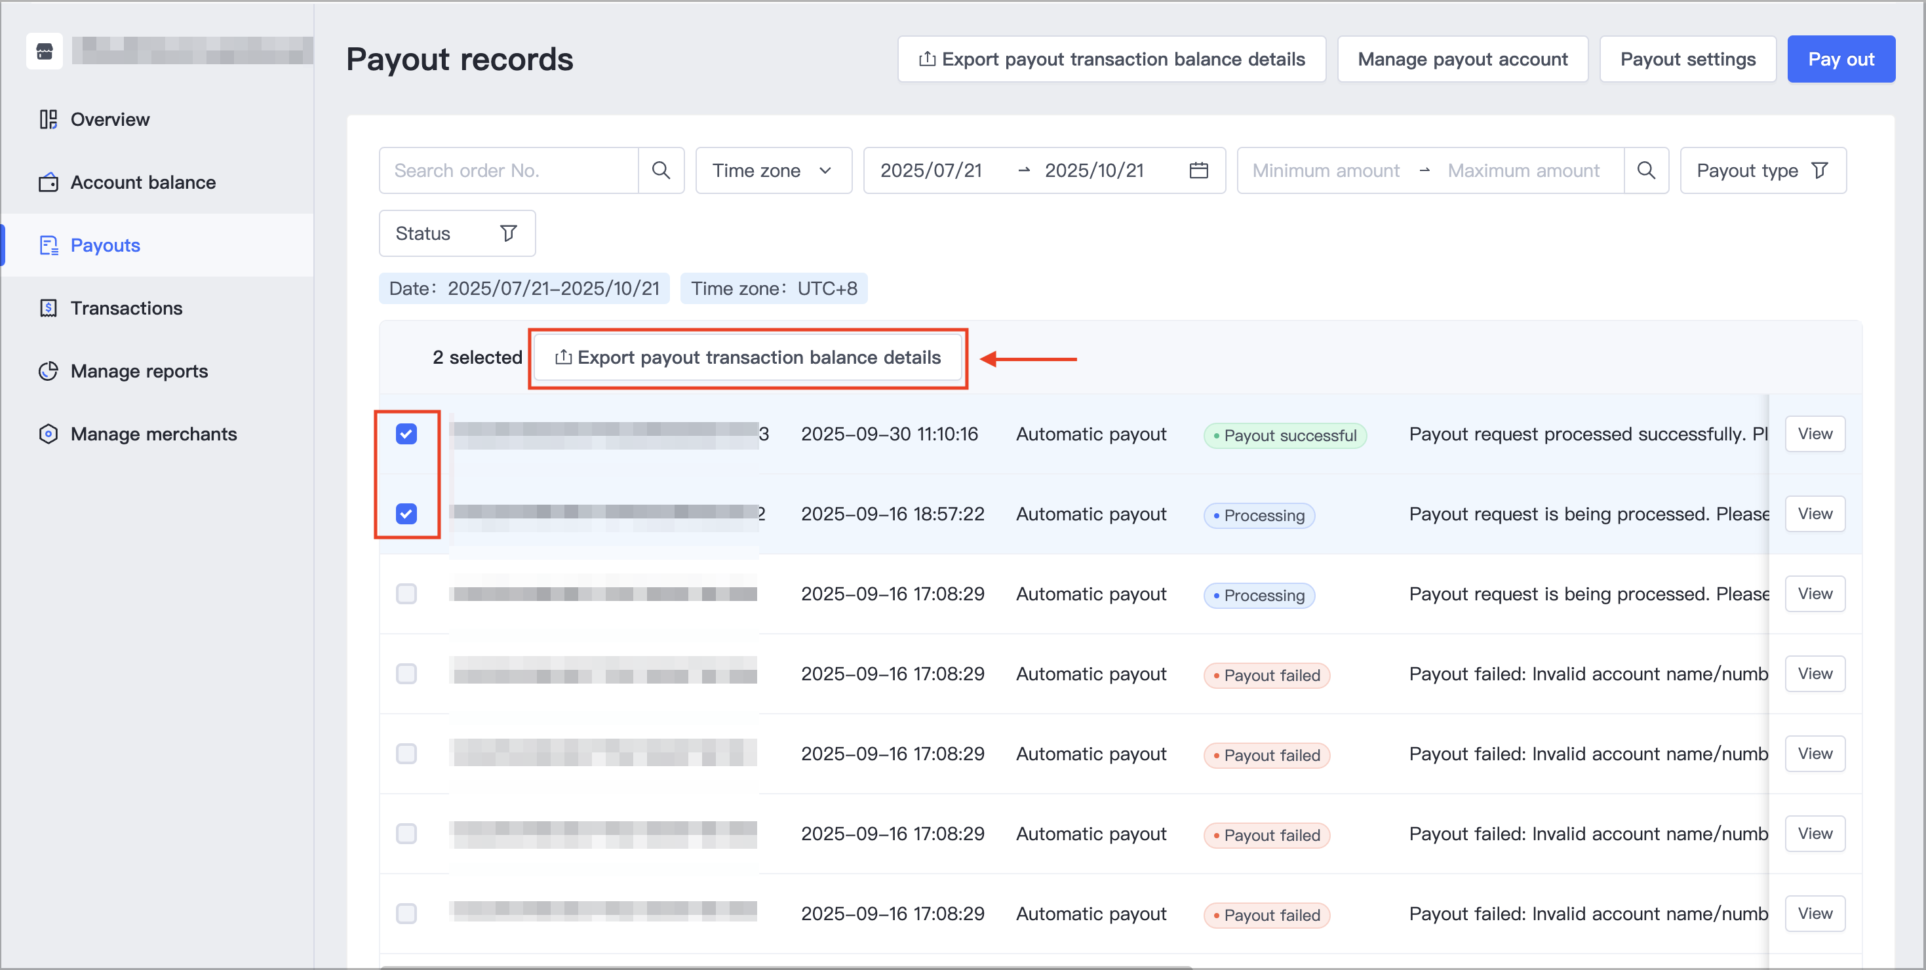Click the Time zone chevron arrow
Screen dimensions: 1926x970
(825, 170)
